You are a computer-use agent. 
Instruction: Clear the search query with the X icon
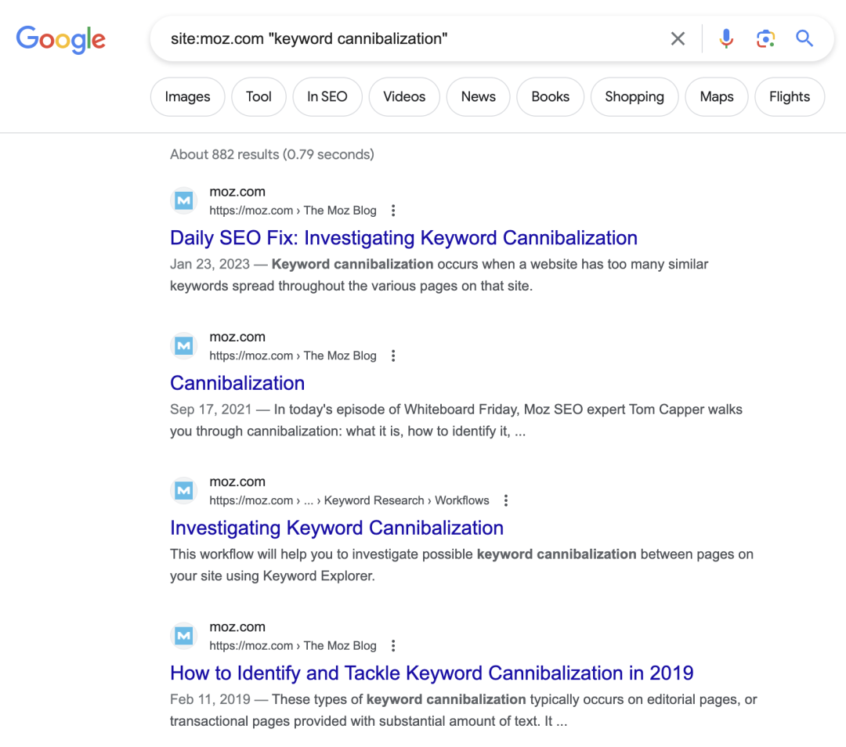click(678, 39)
